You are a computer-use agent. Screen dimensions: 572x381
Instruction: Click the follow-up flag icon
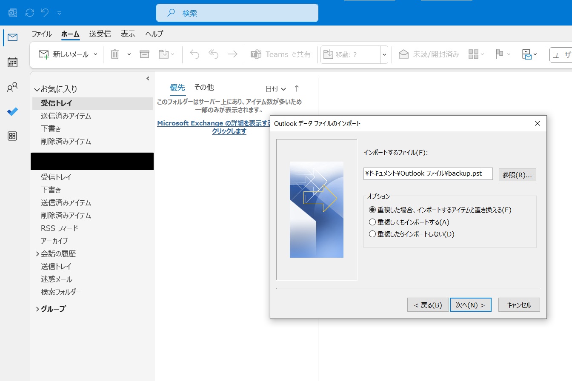click(x=500, y=54)
